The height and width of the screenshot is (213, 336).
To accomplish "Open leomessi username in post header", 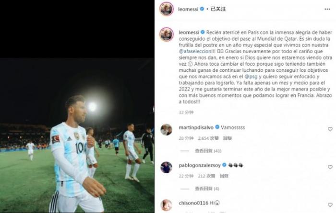I will pos(188,9).
